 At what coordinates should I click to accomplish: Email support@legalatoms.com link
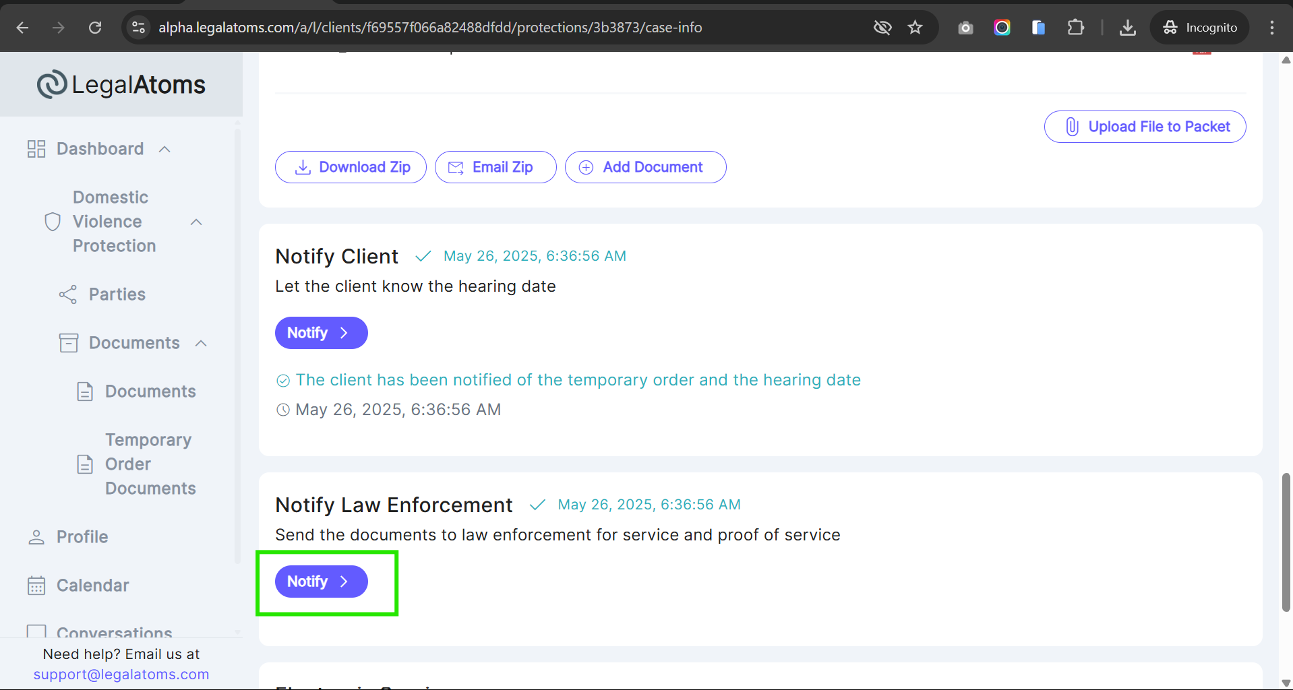(121, 675)
